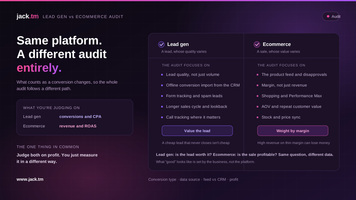
Task: Open the www.jack.tm link
Action: 30,179
